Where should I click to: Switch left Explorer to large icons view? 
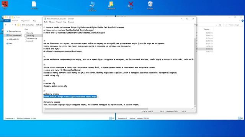(x=113, y=118)
